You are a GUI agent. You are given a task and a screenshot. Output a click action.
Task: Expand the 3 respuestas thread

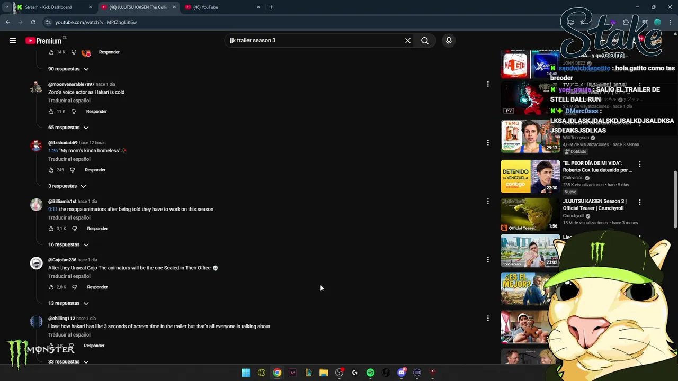click(67, 186)
